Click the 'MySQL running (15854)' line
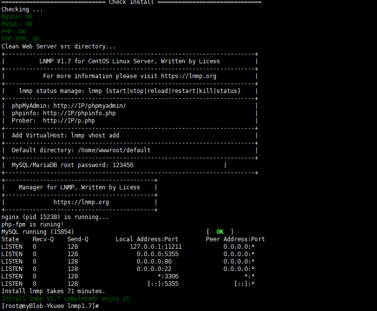 [38, 232]
